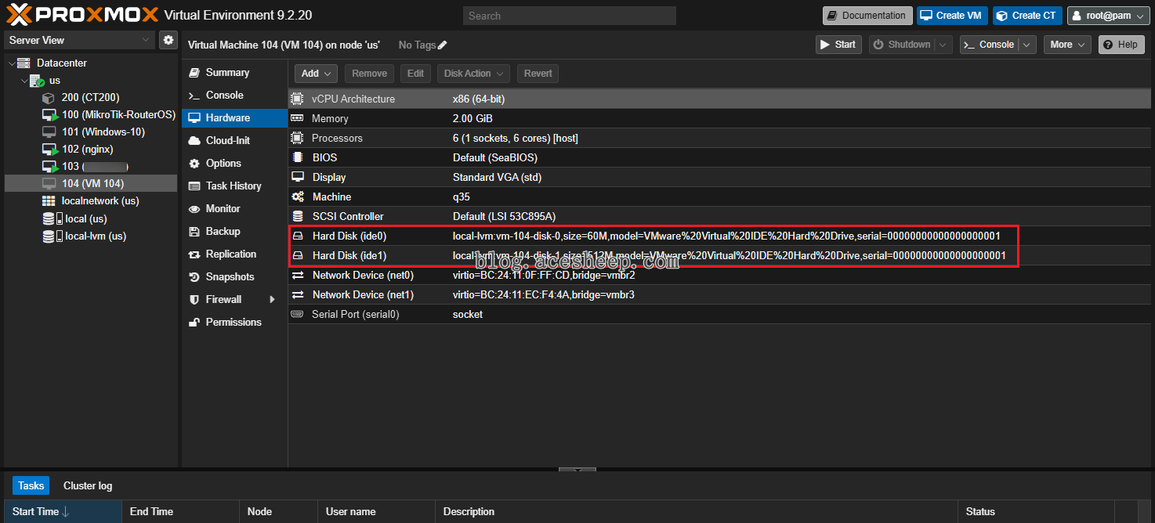Open the More actions dropdown
This screenshot has width=1155, height=523.
tap(1067, 45)
